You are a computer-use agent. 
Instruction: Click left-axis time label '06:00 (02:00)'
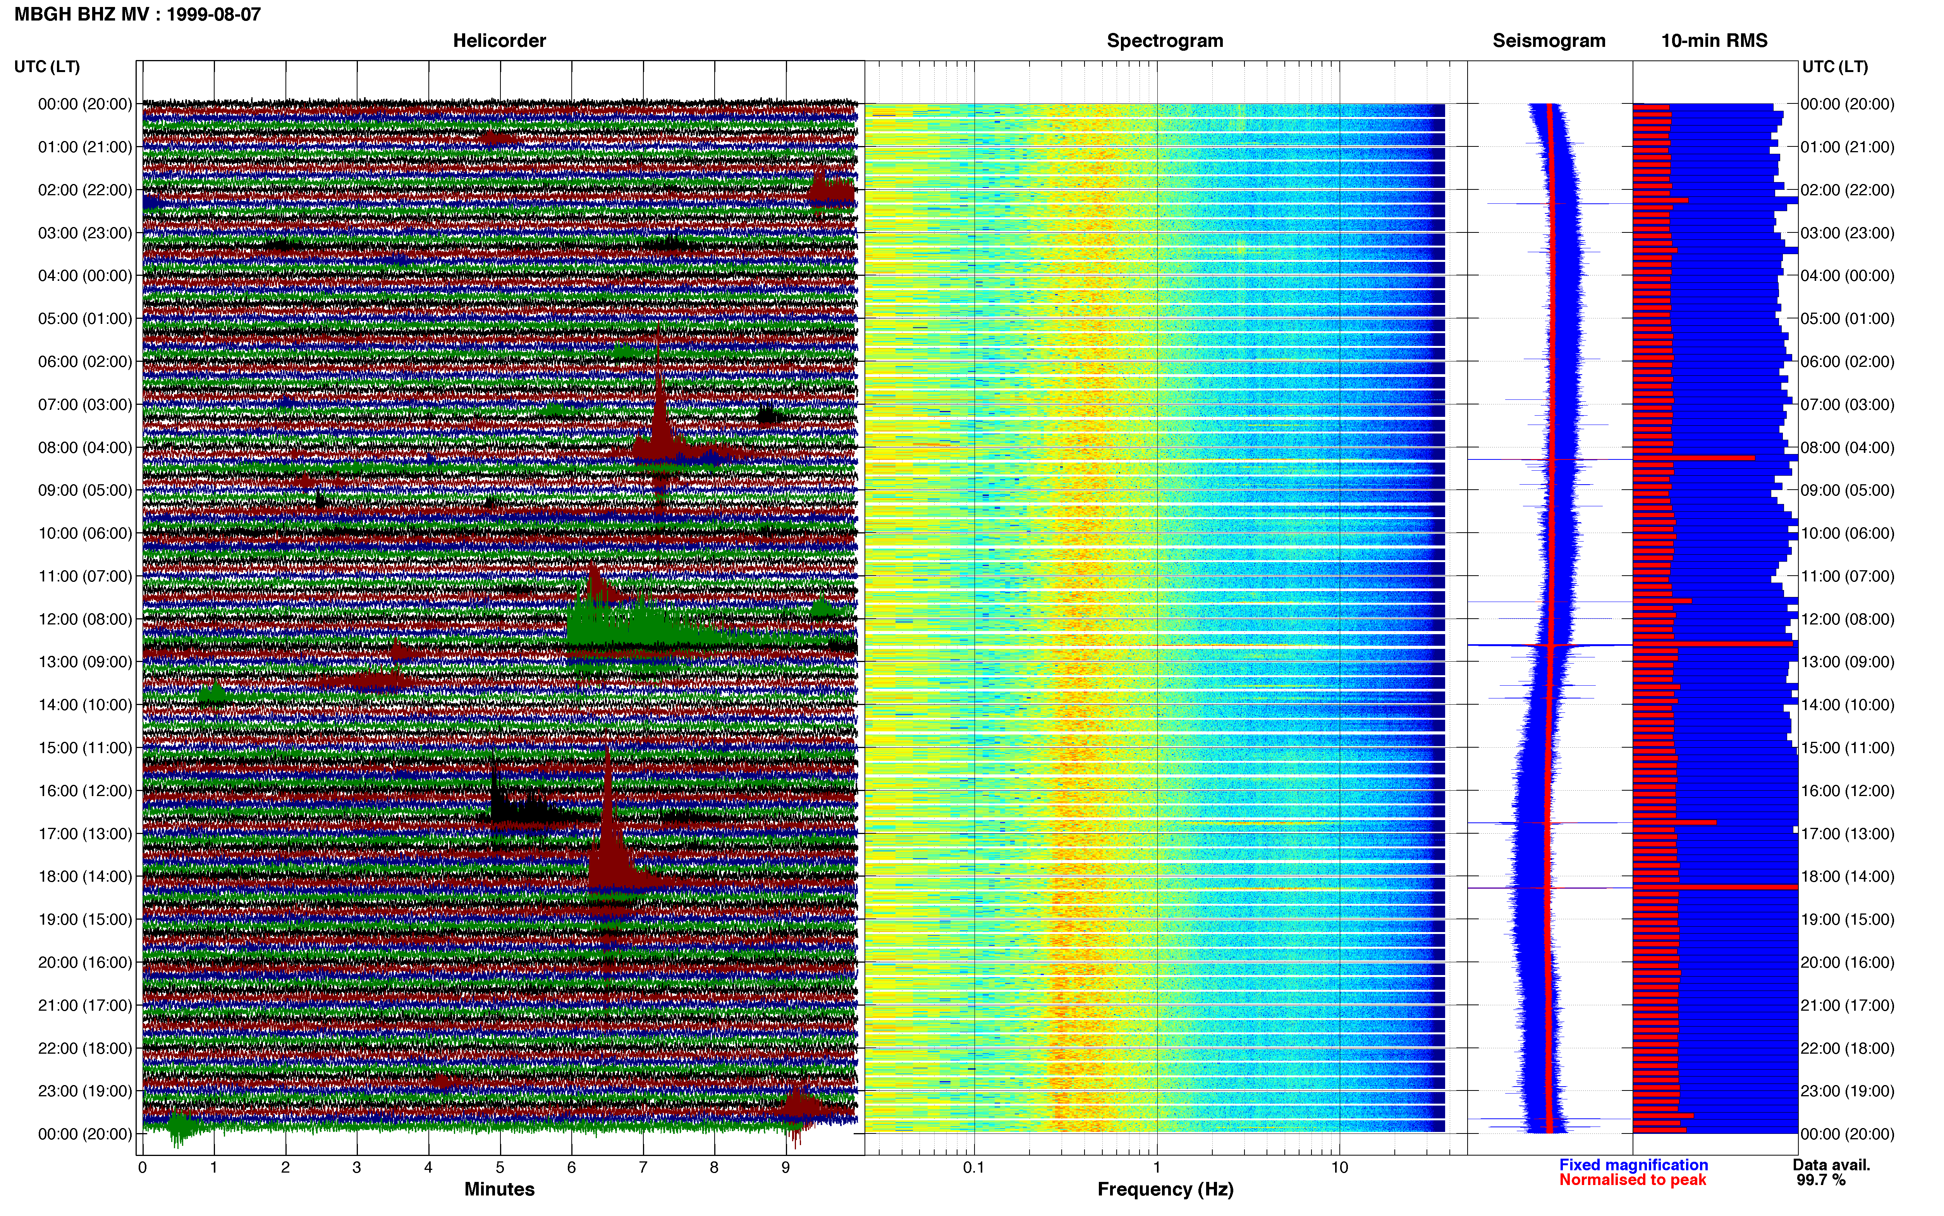click(x=85, y=362)
